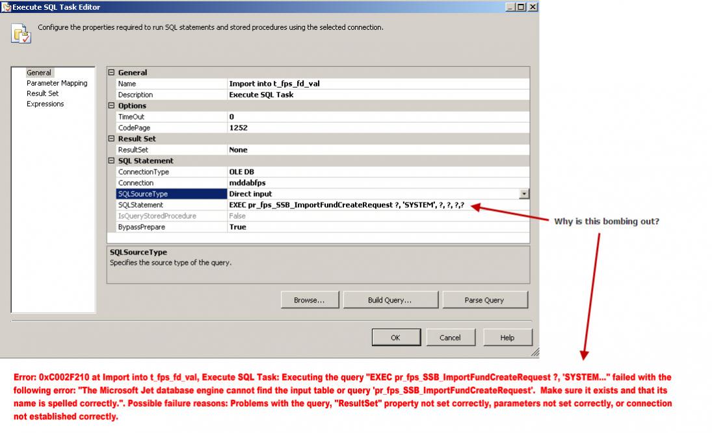Click the SQLStatement EXEC value cell
This screenshot has height=433, width=712.
tap(378, 205)
